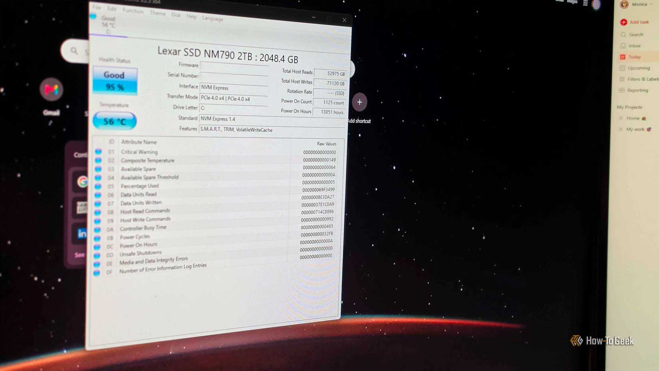Open Reporting in Todoist sidebar
This screenshot has height=371, width=659.
coord(633,91)
